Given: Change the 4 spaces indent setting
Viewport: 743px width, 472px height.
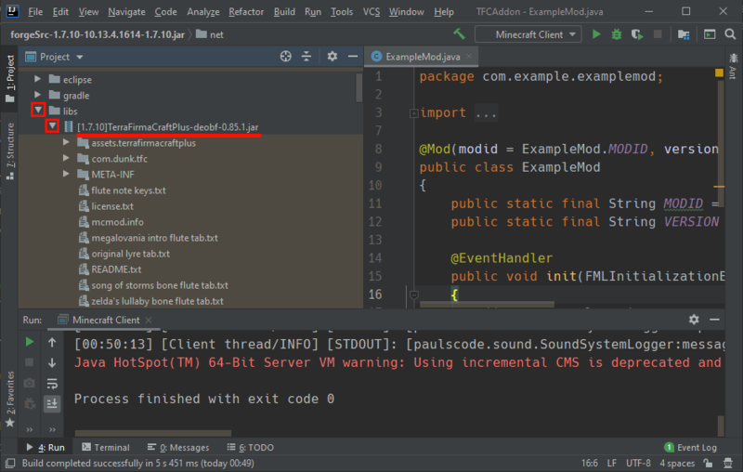Looking at the screenshot, I should pos(677,463).
